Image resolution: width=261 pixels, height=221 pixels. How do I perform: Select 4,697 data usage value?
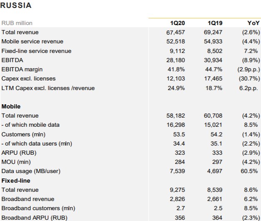215,171
